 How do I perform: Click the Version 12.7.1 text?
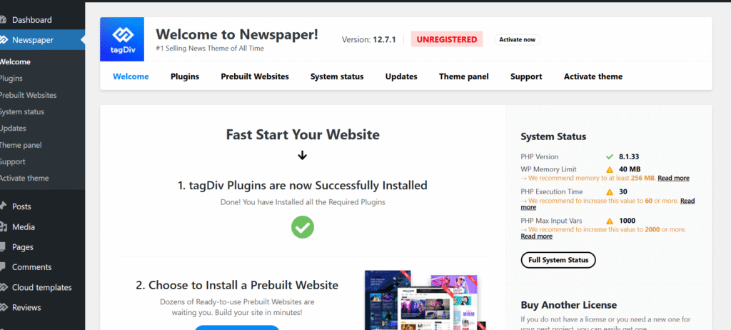(x=369, y=40)
